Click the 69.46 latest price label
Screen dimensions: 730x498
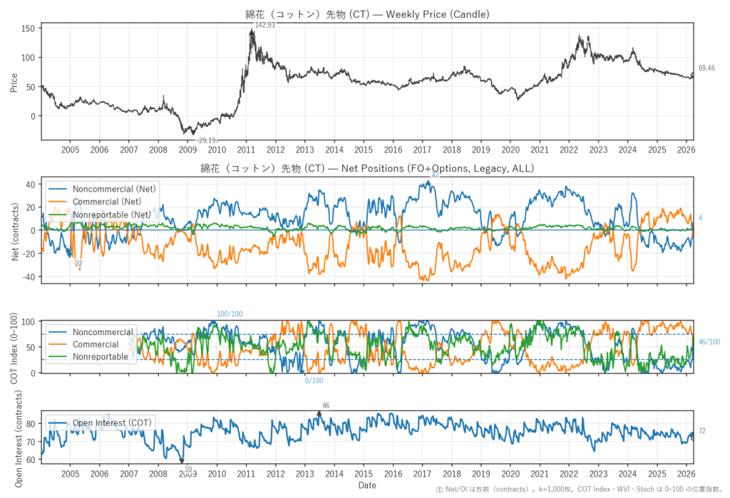click(706, 68)
